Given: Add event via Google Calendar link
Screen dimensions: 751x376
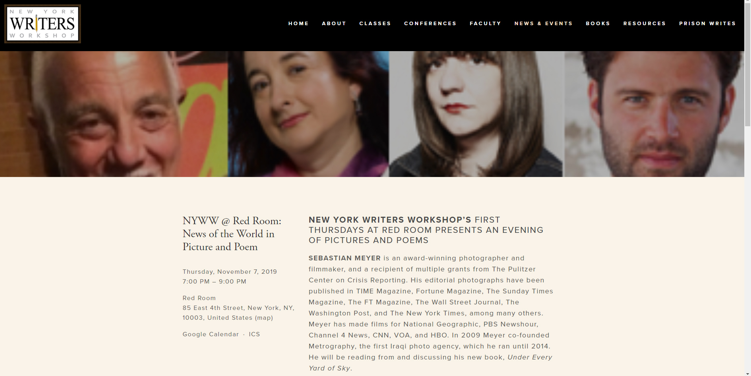Looking at the screenshot, I should pos(211,334).
